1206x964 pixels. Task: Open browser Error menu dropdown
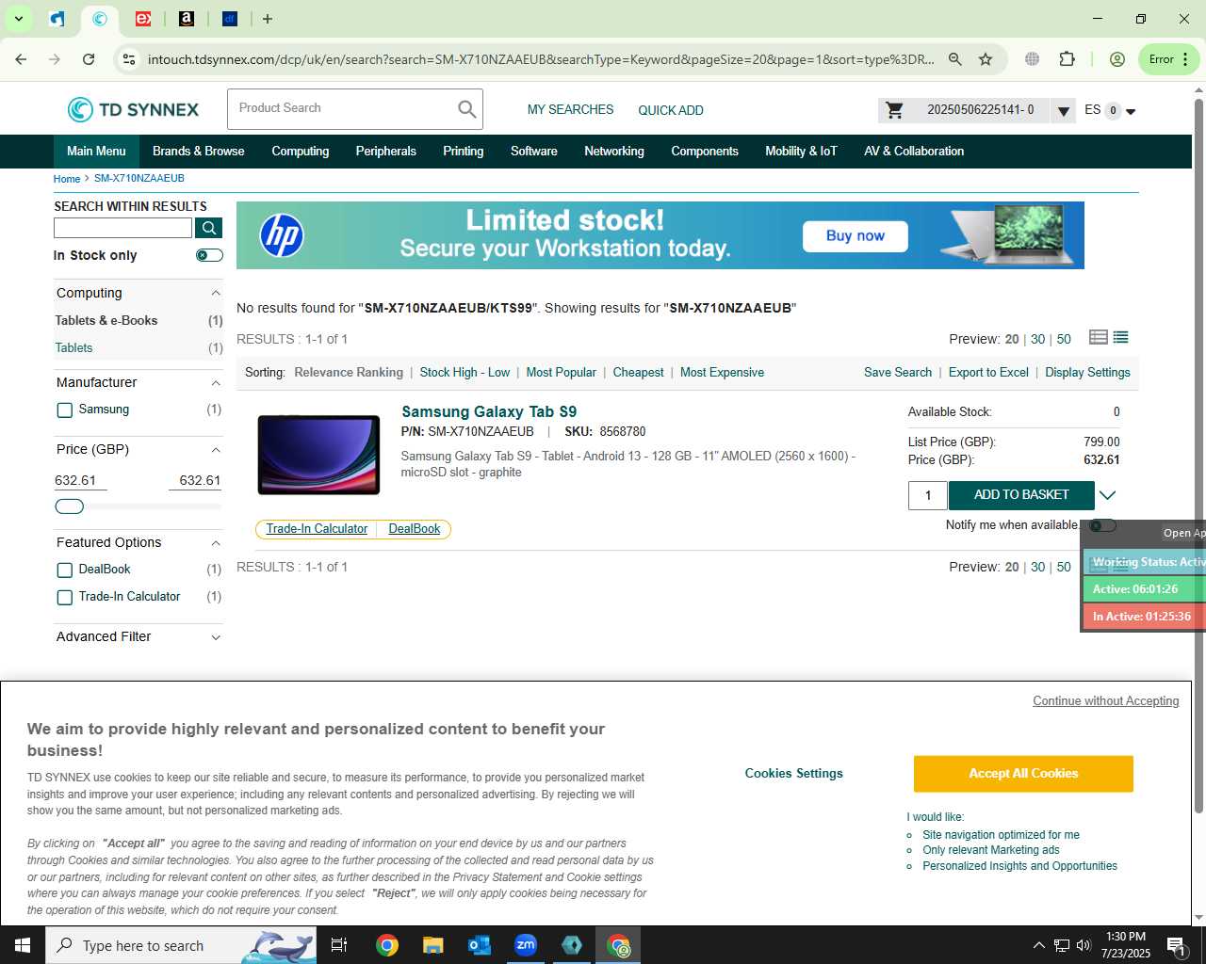[1169, 59]
